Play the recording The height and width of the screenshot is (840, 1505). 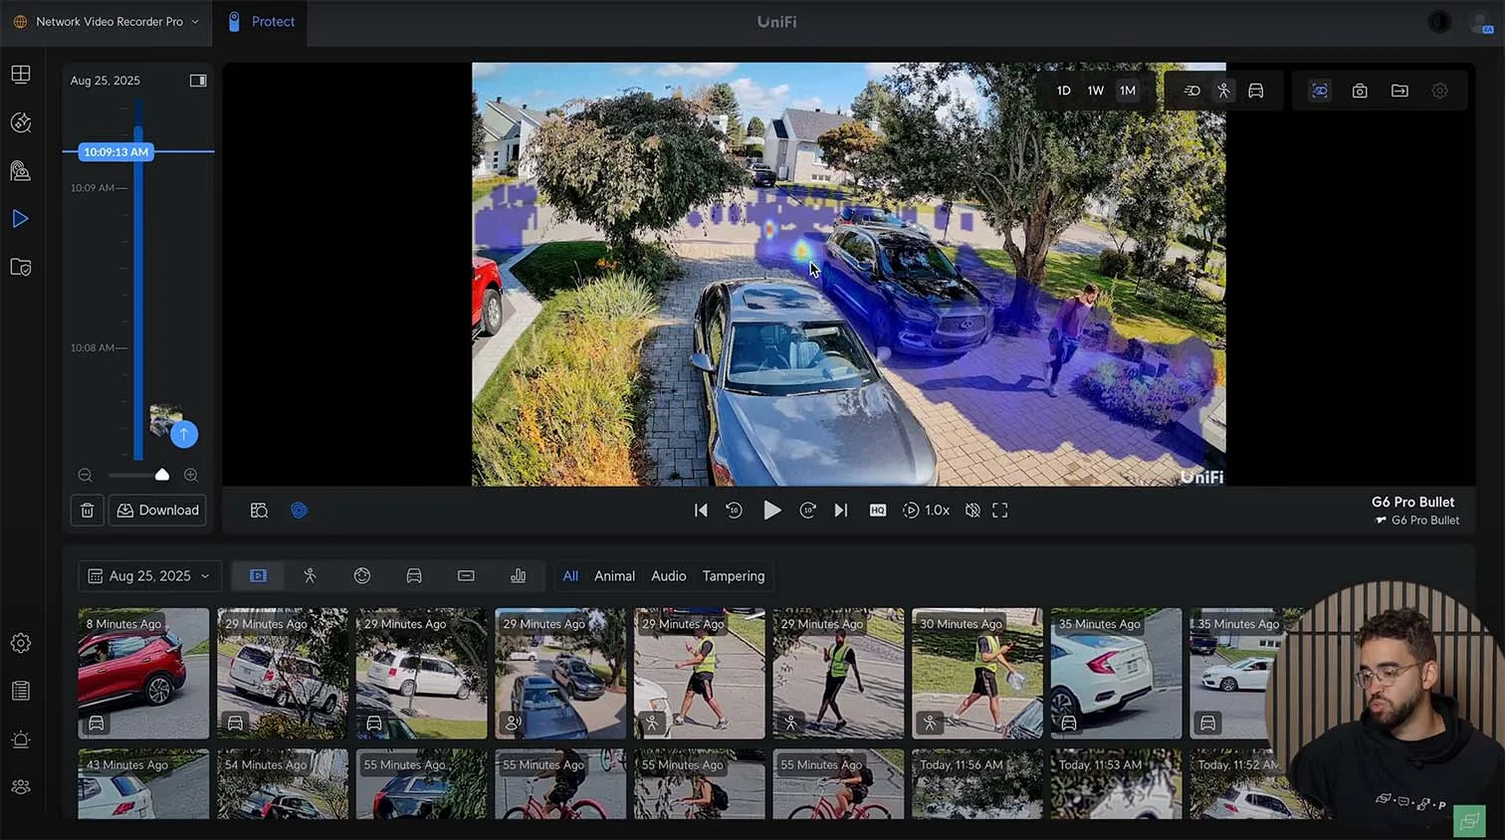[771, 511]
